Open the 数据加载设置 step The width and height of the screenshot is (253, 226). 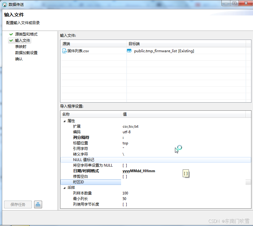click(26, 53)
